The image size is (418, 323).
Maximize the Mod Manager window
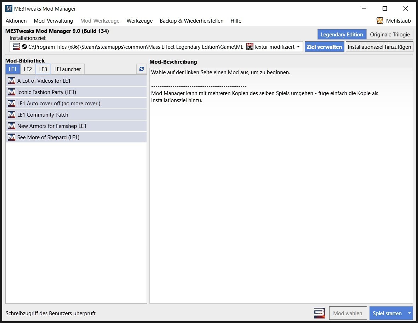pos(385,8)
